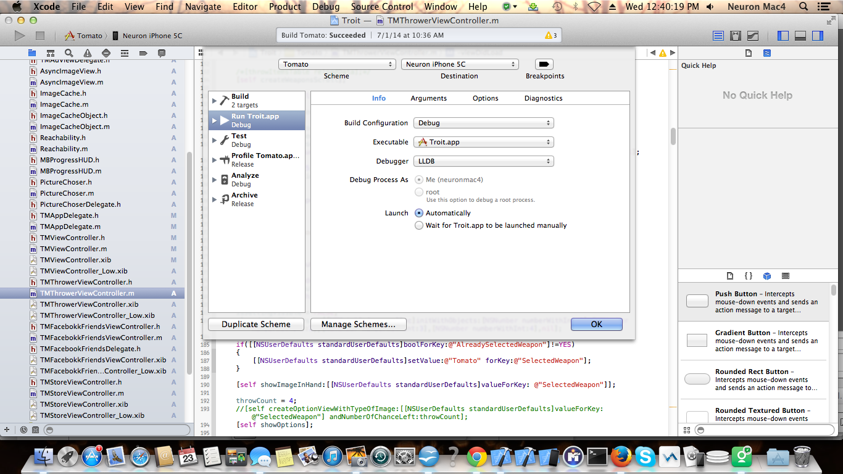Expand the Test action disclosure triangle

pos(214,140)
